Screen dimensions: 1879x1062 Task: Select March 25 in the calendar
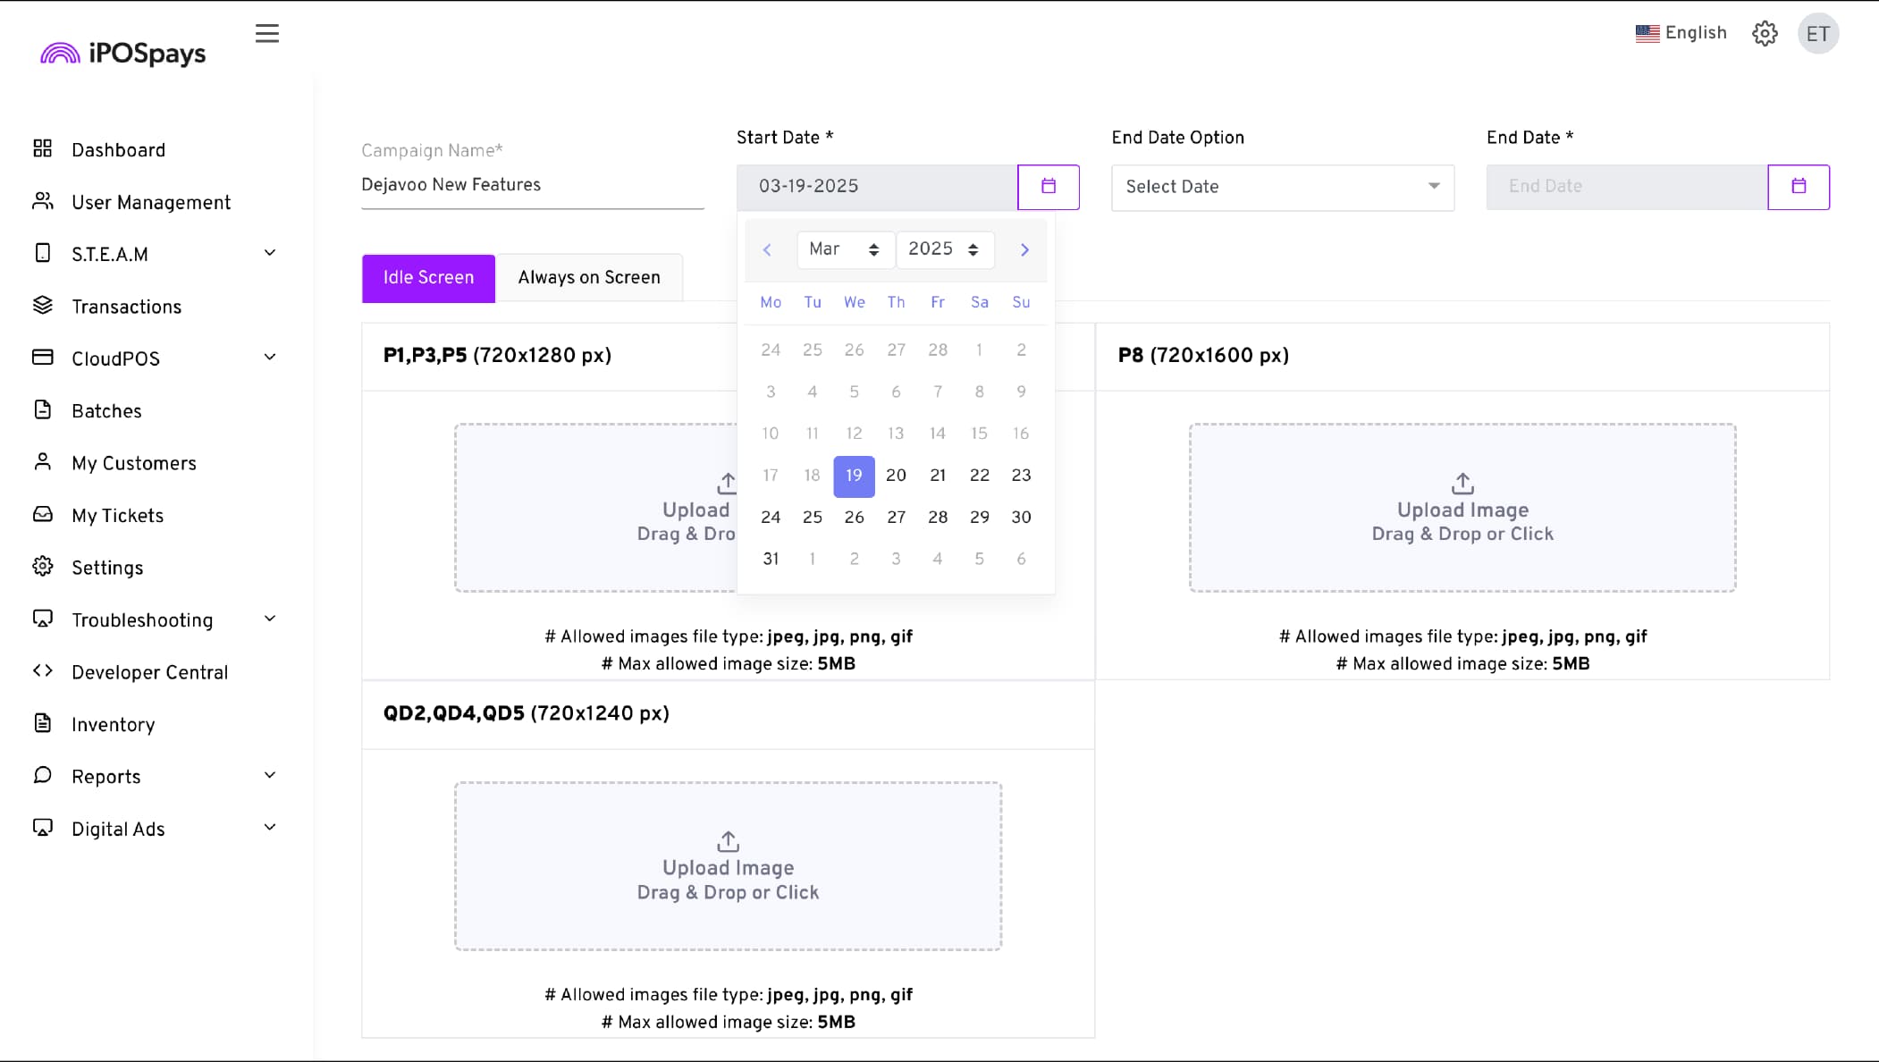click(x=812, y=518)
